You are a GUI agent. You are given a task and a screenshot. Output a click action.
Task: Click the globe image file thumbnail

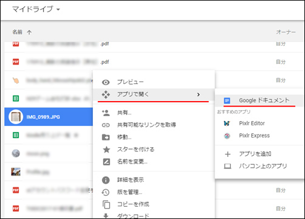point(16,153)
